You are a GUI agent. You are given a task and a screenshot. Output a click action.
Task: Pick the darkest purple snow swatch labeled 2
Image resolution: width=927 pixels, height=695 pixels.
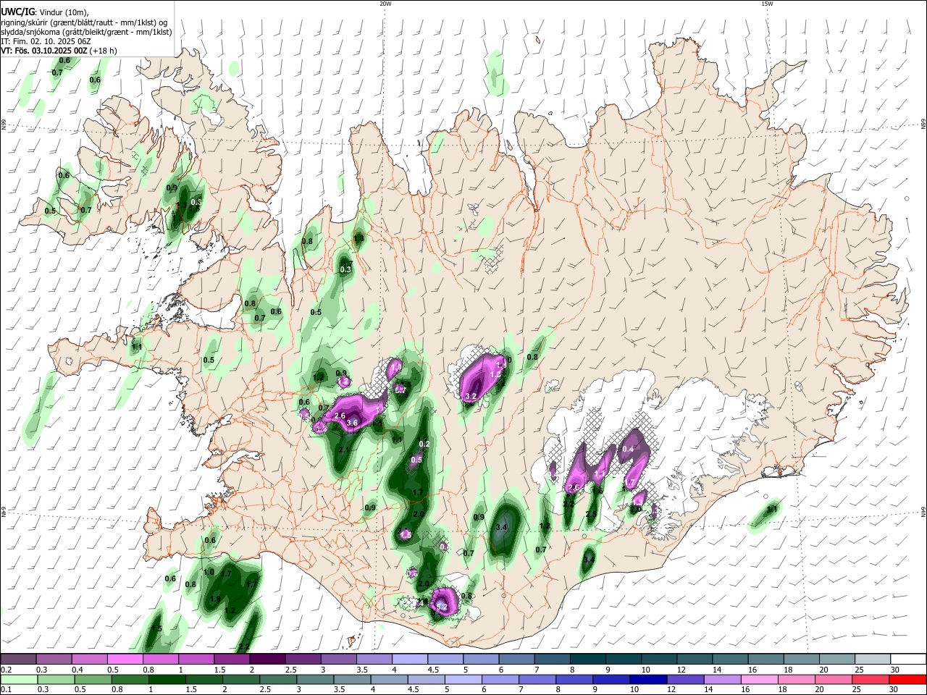pyautogui.click(x=267, y=660)
